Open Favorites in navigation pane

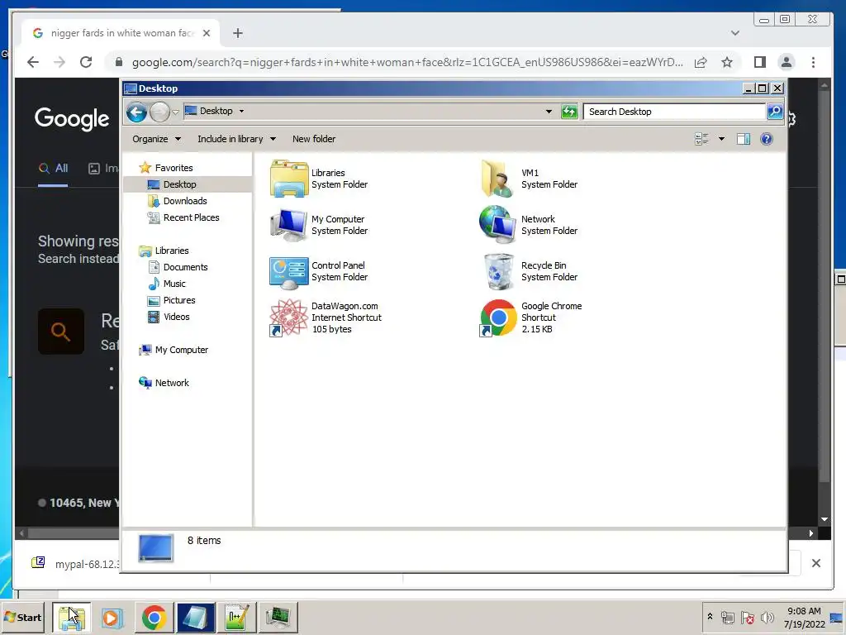[x=173, y=168]
